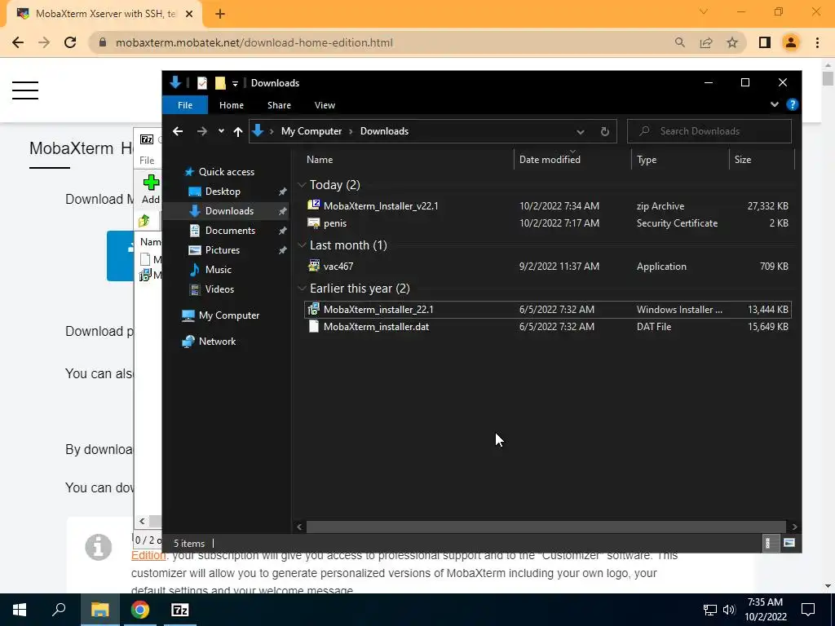Viewport: 835px width, 626px height.
Task: Collapse the Last month (1) group
Action: tap(302, 245)
